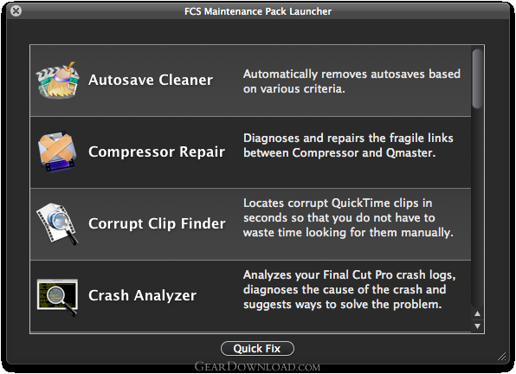516x374 pixels.
Task: Click the scrollbar down arrow
Action: (478, 326)
